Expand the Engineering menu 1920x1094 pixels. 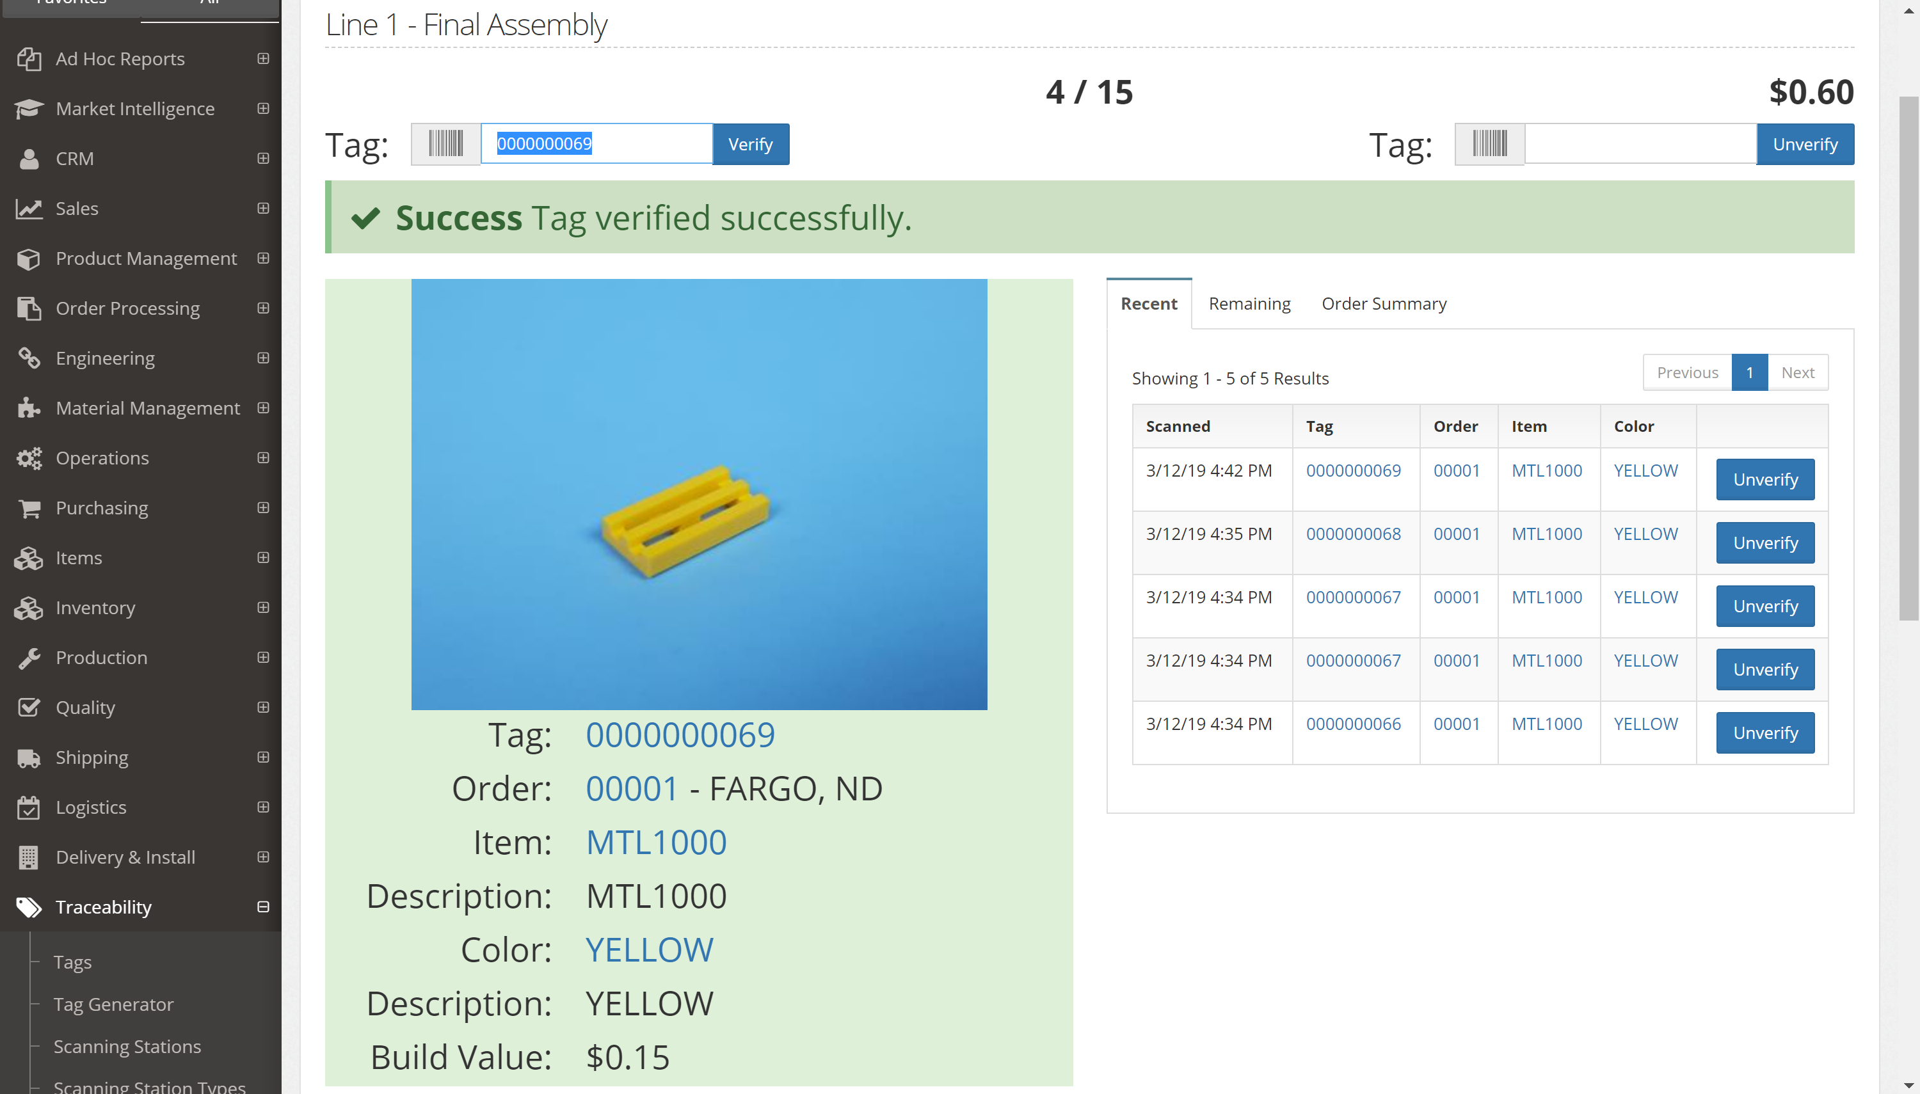263,358
